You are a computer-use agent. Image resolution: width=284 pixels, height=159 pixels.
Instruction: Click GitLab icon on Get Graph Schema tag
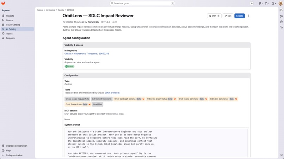tap(143, 99)
